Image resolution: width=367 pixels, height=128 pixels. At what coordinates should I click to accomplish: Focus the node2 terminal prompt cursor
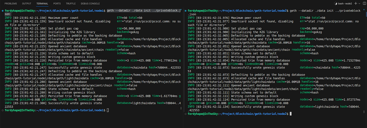tap(290, 114)
